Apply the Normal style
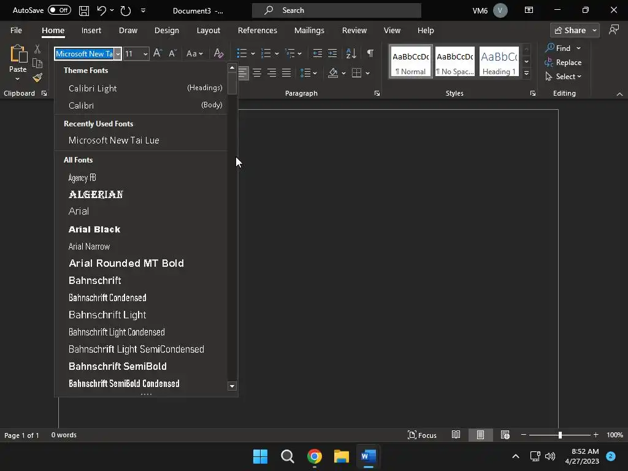This screenshot has width=628, height=471. tap(410, 62)
